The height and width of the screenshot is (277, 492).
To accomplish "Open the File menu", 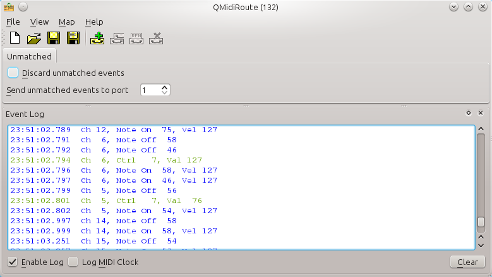I will tap(13, 22).
